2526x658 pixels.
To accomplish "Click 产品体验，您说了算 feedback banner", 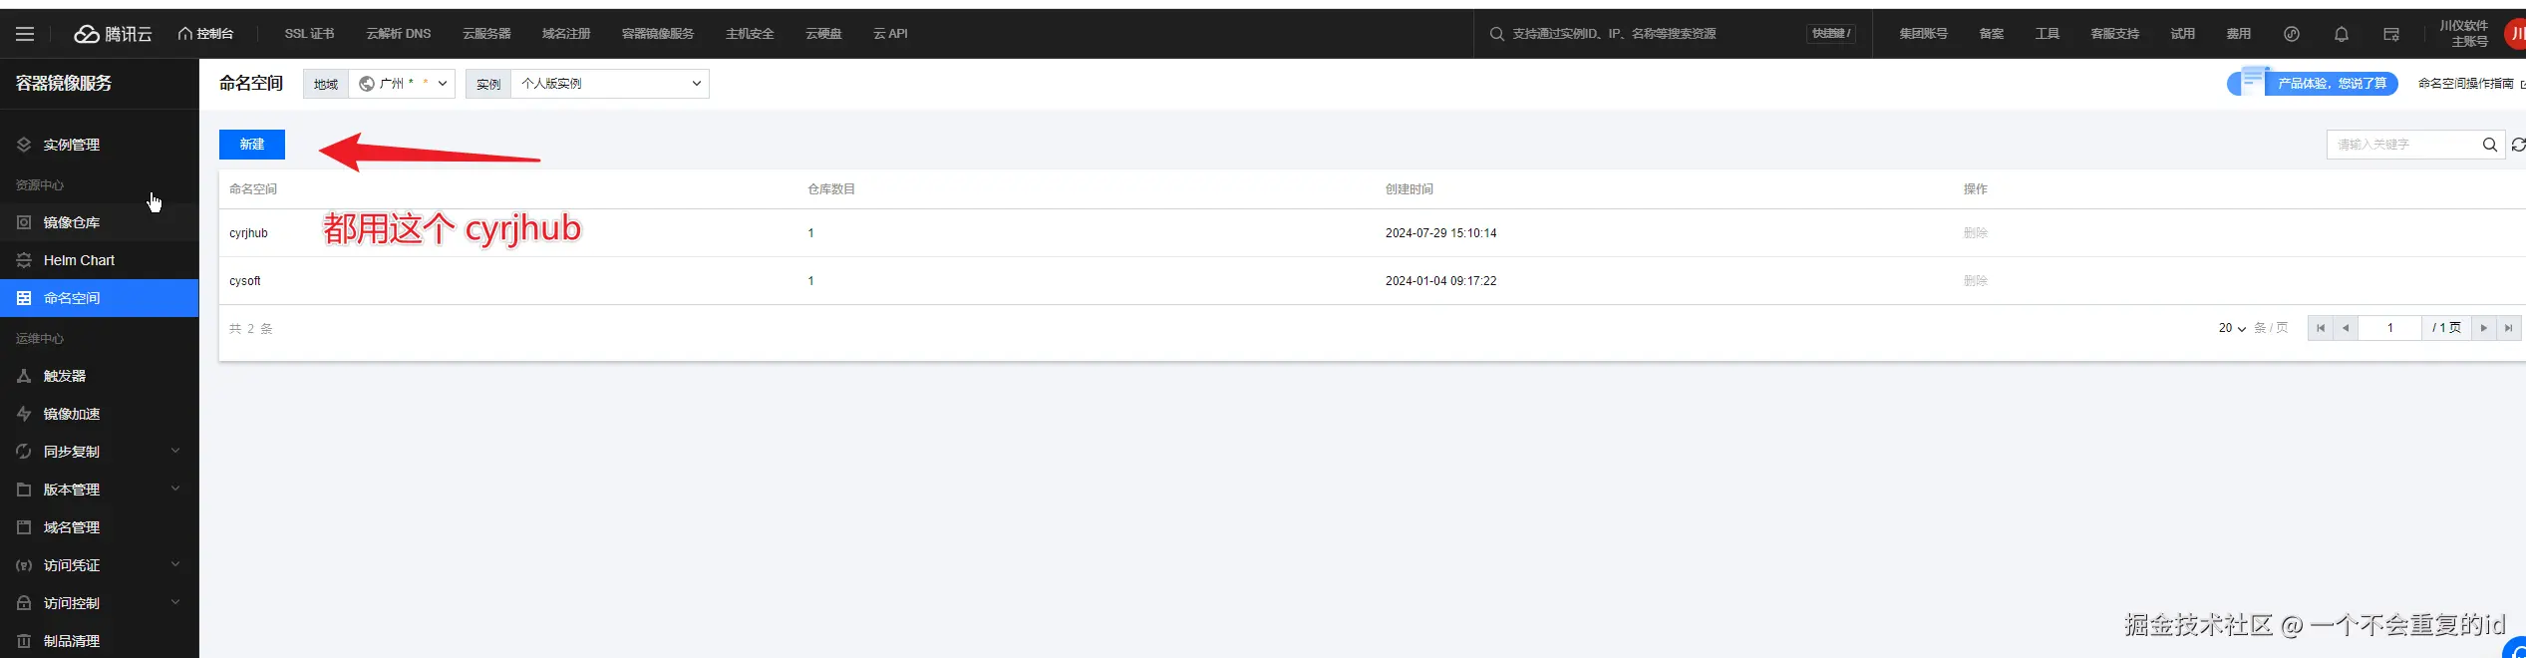I will tap(2313, 84).
